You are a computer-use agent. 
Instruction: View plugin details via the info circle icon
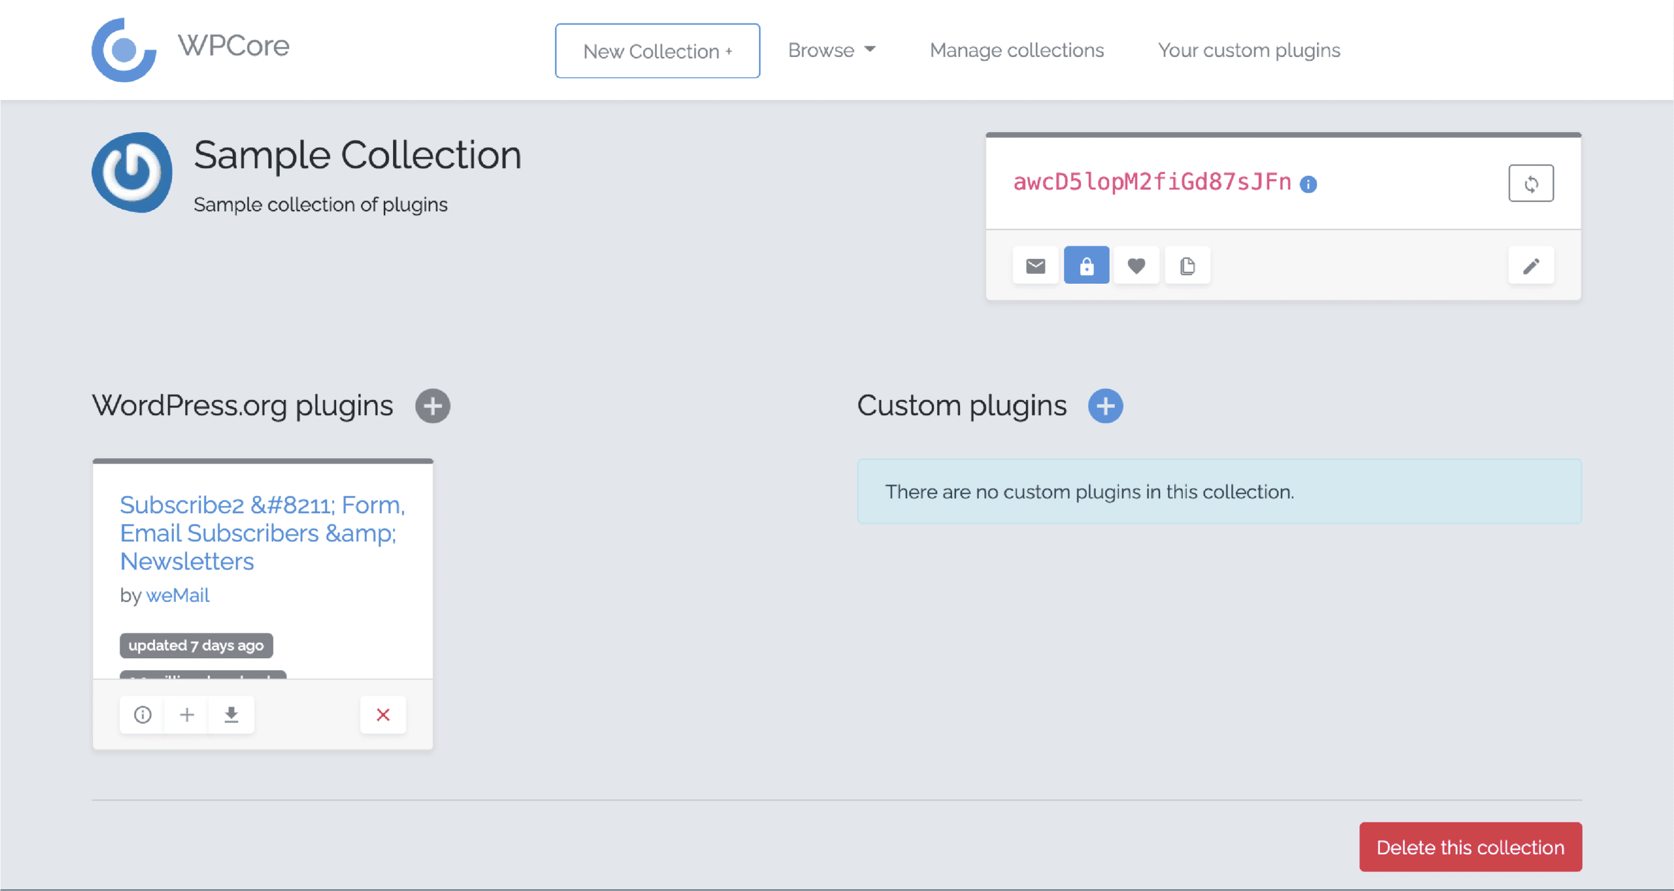click(141, 714)
